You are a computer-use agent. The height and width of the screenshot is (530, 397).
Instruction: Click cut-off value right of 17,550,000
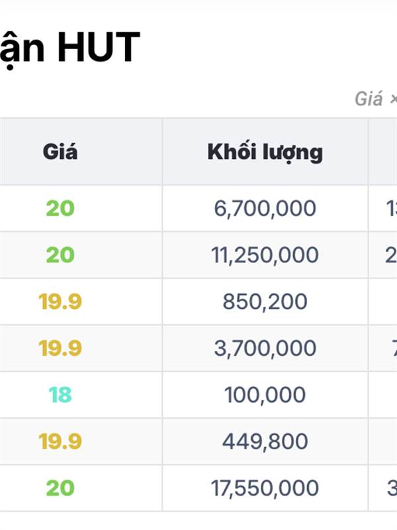tap(391, 488)
